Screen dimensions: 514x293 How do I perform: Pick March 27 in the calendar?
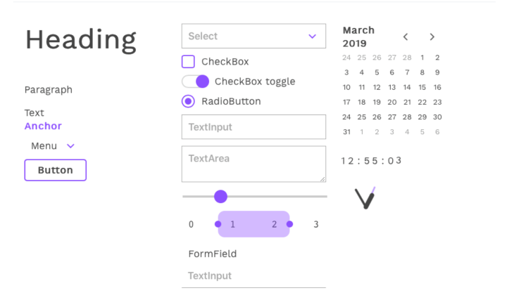[x=391, y=117]
